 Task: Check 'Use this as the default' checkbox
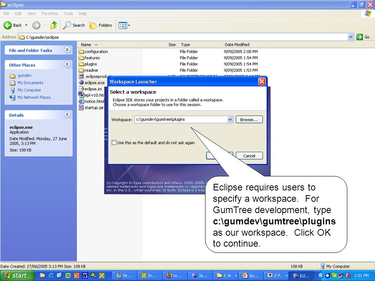[114, 143]
